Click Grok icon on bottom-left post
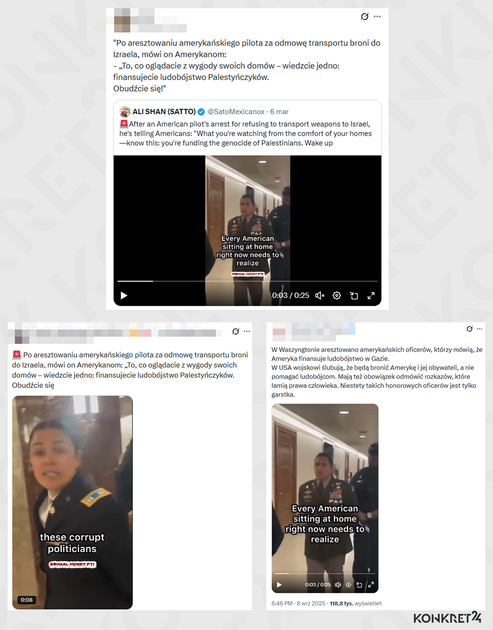 click(x=235, y=331)
